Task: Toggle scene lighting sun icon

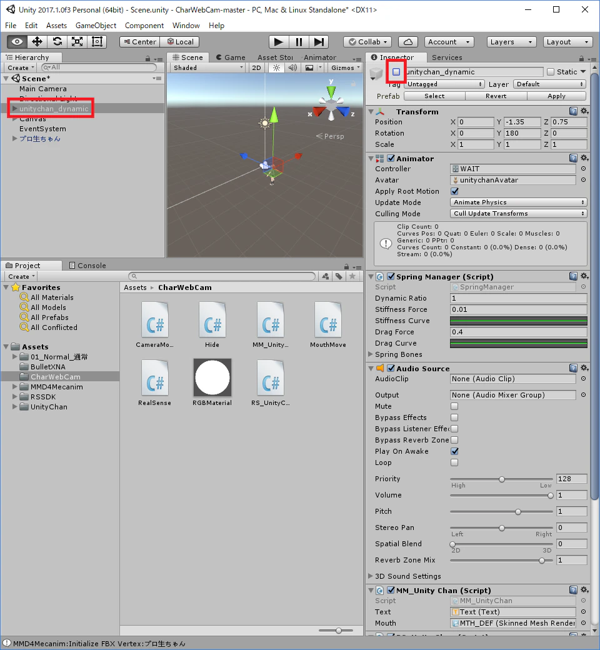Action: (x=277, y=67)
